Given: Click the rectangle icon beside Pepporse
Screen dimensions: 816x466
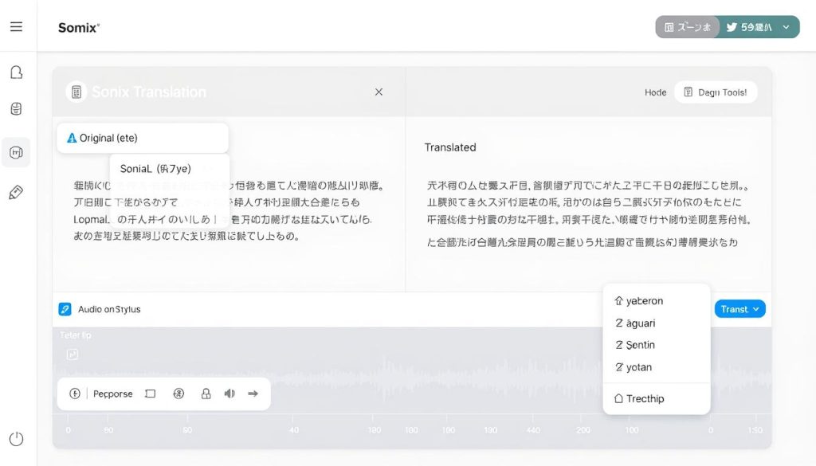Looking at the screenshot, I should (x=150, y=394).
